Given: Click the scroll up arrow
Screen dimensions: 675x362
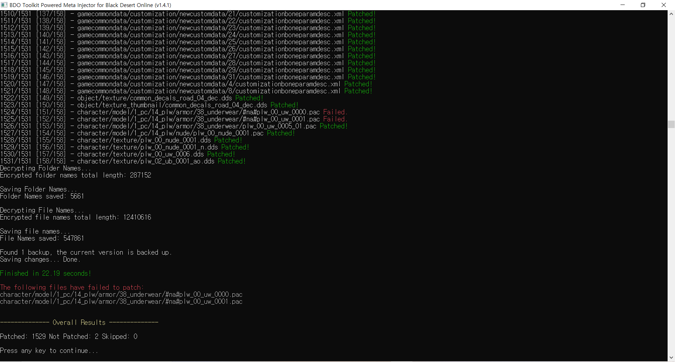Looking at the screenshot, I should pyautogui.click(x=671, y=14).
